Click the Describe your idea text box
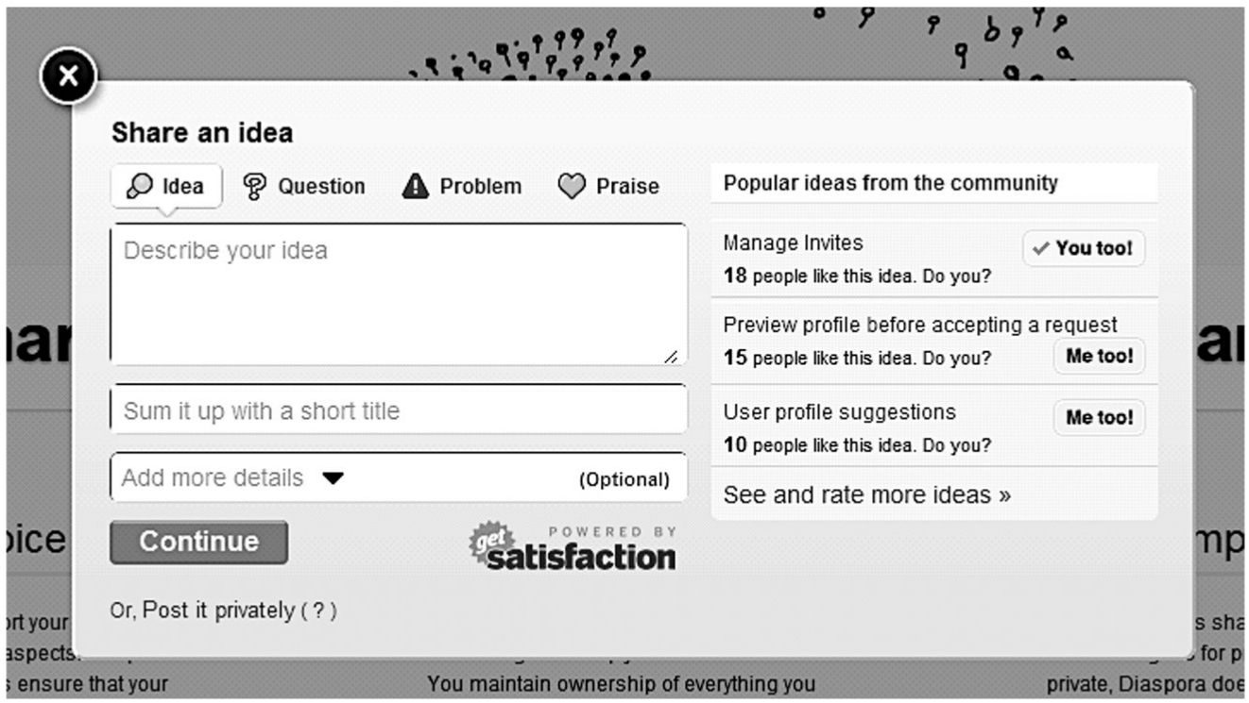 click(398, 294)
